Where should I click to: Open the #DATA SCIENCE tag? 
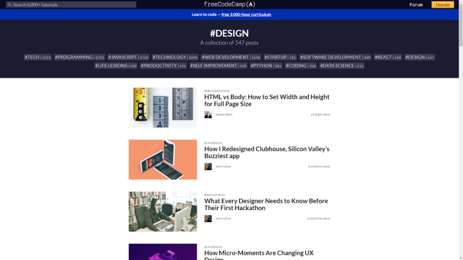(x=341, y=65)
